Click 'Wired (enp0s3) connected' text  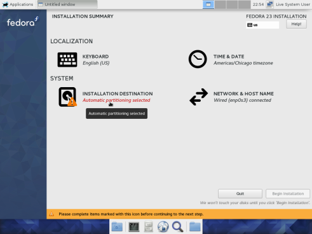pos(242,100)
